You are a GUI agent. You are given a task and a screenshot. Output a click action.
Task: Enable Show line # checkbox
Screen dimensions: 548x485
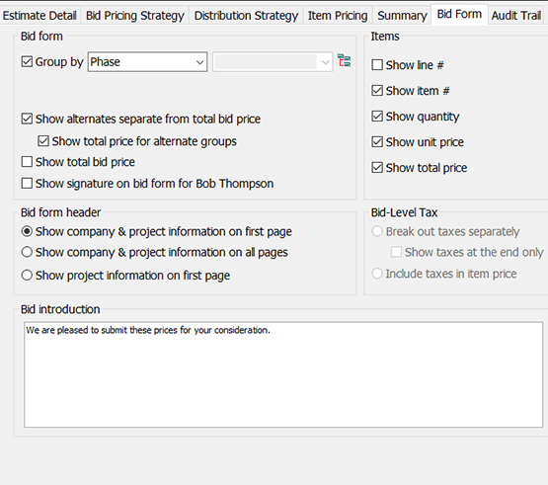(377, 64)
